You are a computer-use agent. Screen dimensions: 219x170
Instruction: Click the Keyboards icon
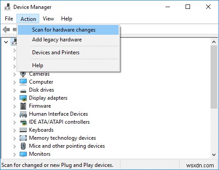(x=23, y=130)
